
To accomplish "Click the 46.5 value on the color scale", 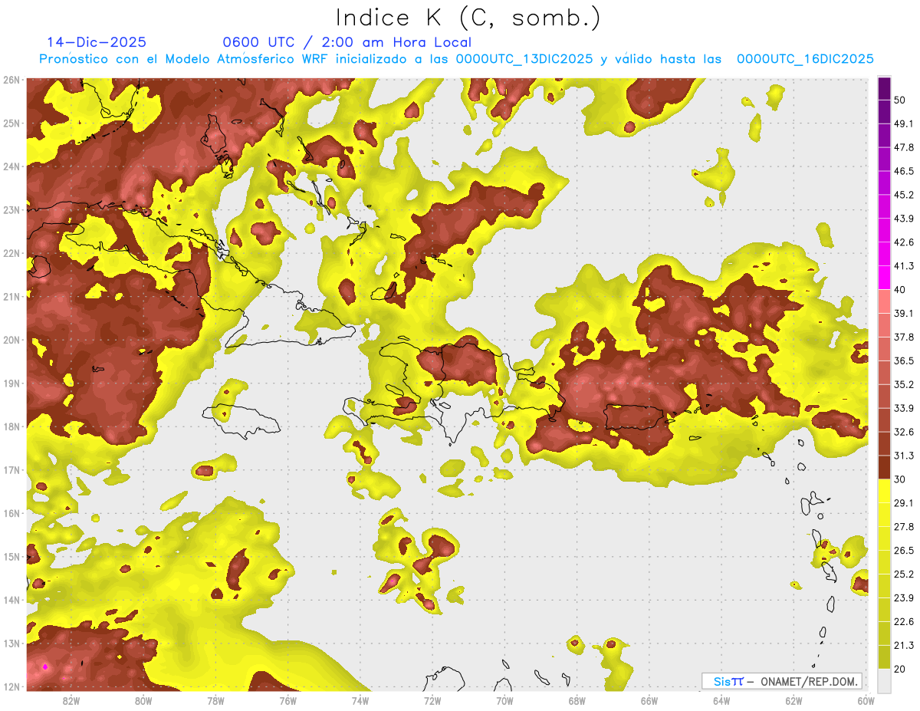I will point(903,171).
